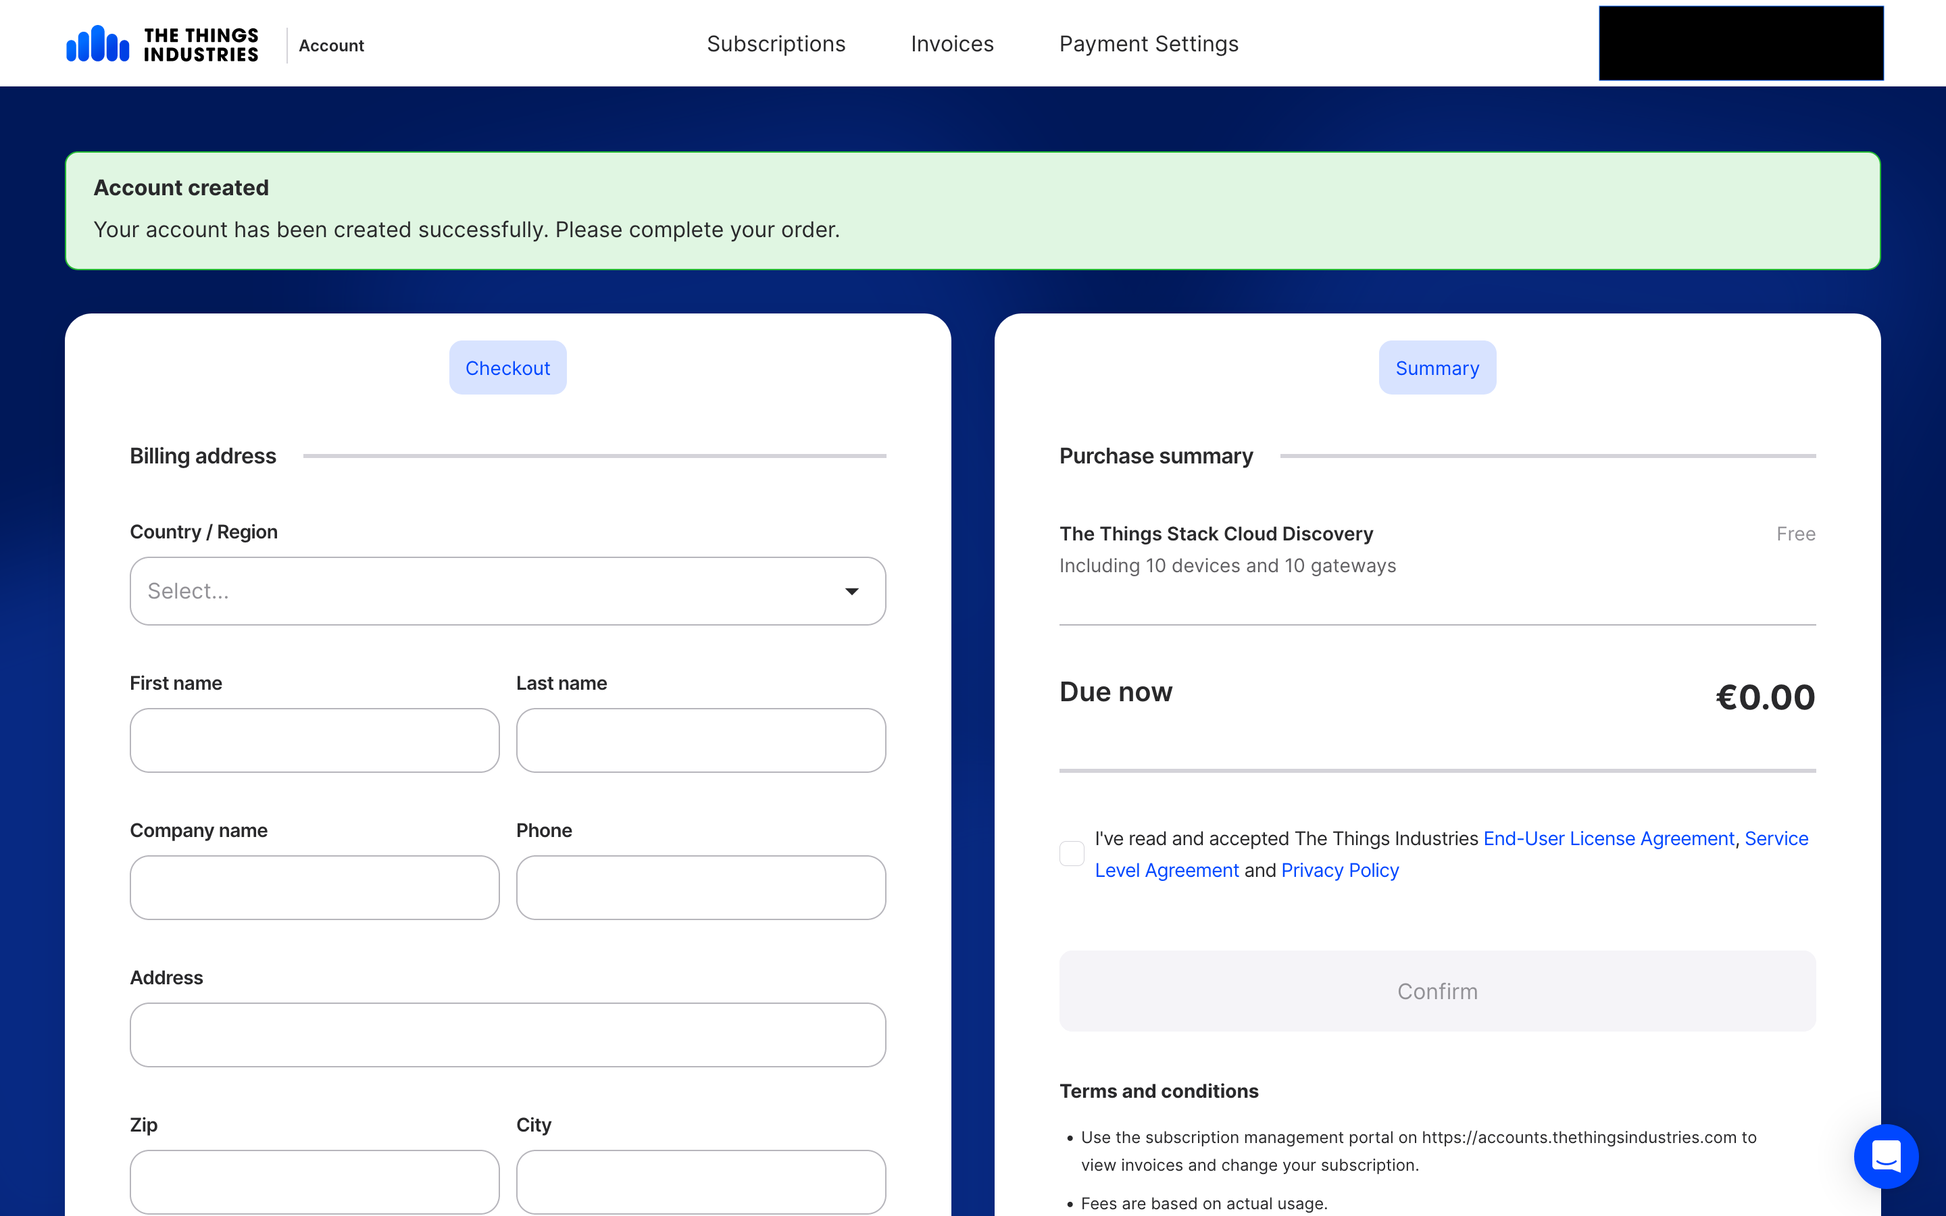Click the Zip input field
The width and height of the screenshot is (1946, 1216).
point(314,1181)
